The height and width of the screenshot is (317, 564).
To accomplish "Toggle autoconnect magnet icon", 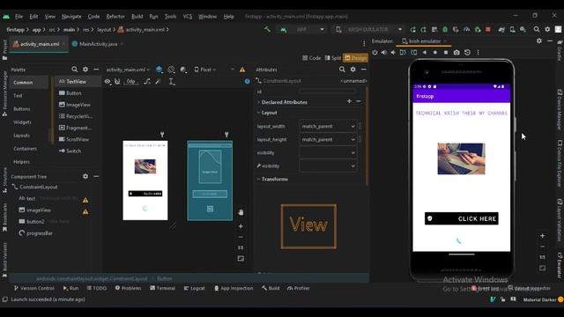I will [x=117, y=82].
